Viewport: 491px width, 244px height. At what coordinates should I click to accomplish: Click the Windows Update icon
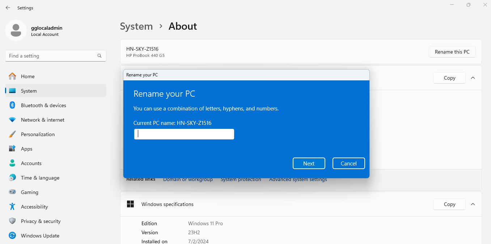pos(12,236)
